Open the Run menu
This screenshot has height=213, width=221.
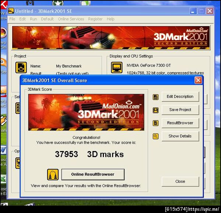pyautogui.click(x=34, y=19)
